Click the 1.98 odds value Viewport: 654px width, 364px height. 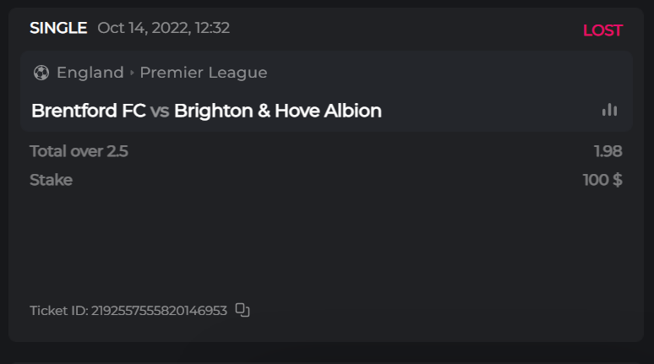608,152
